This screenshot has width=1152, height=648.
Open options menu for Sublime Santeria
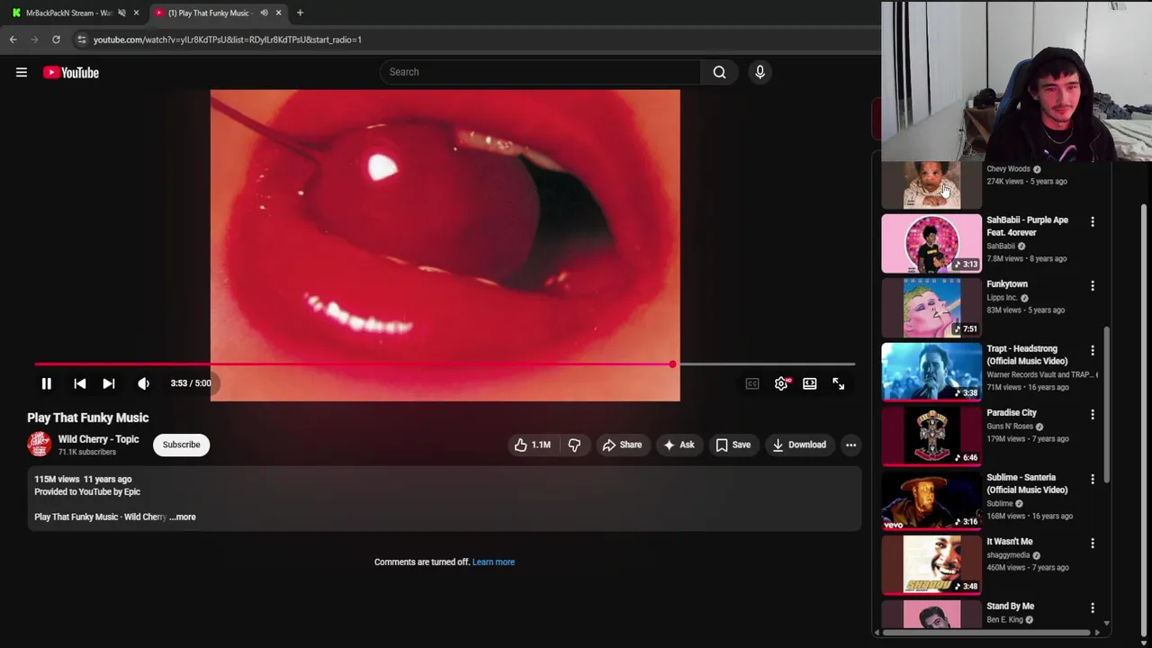coord(1093,479)
